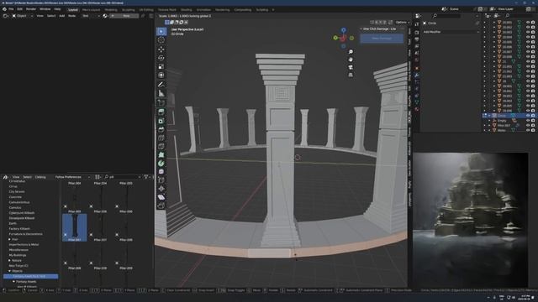
Task: Disable Empty in renders via camera icon
Action: (533, 121)
